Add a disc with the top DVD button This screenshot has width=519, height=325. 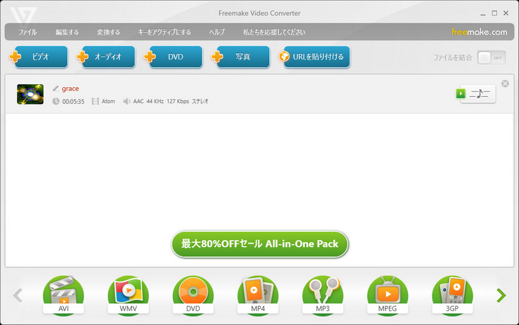[173, 57]
